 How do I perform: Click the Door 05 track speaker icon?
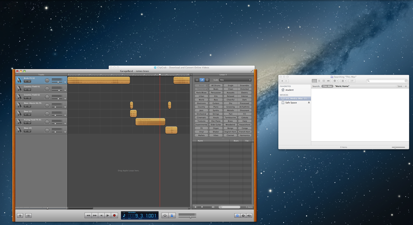tap(19, 130)
